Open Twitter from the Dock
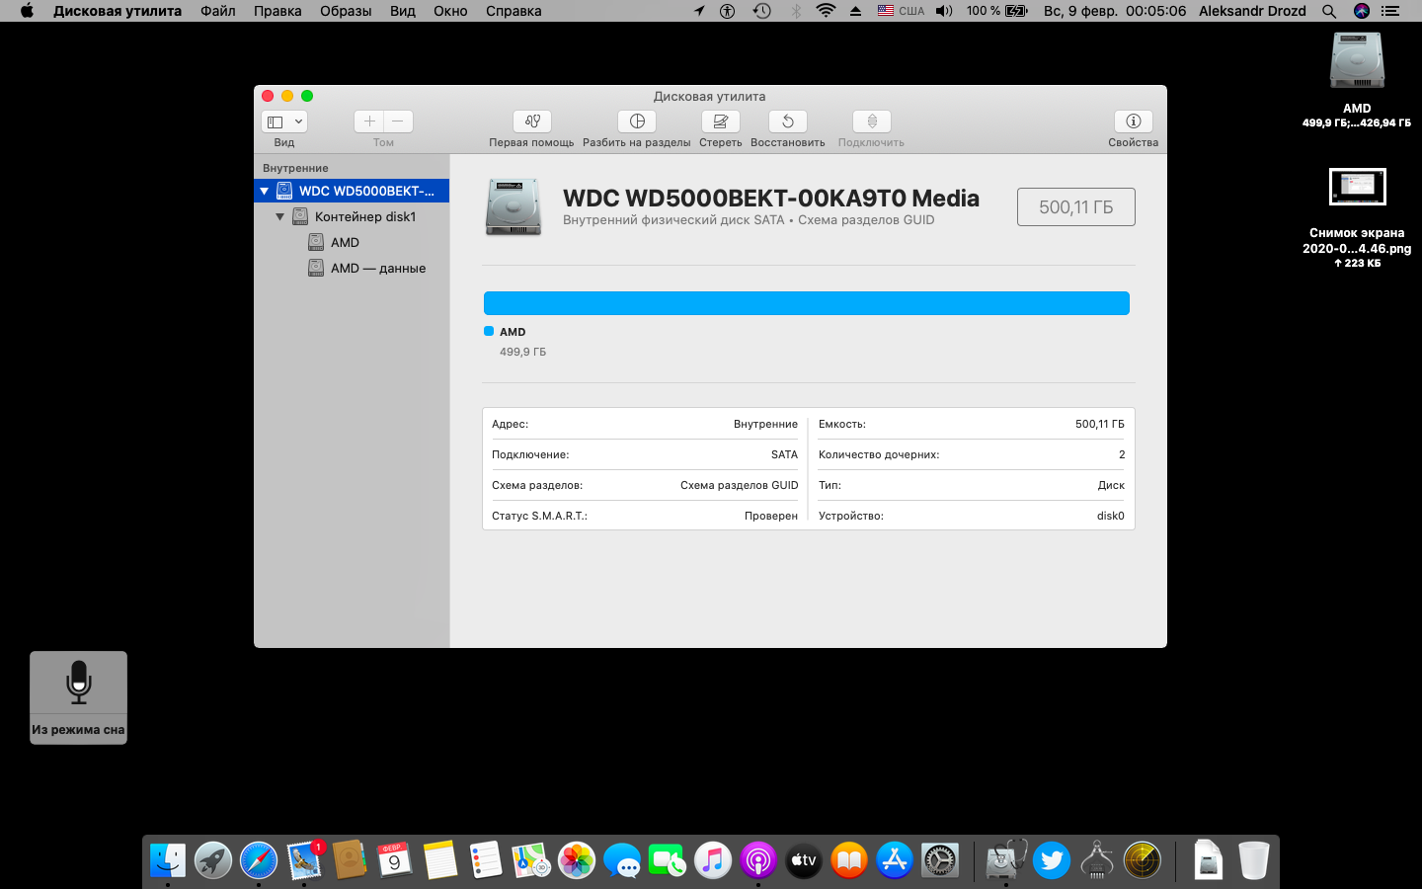 point(1052,860)
